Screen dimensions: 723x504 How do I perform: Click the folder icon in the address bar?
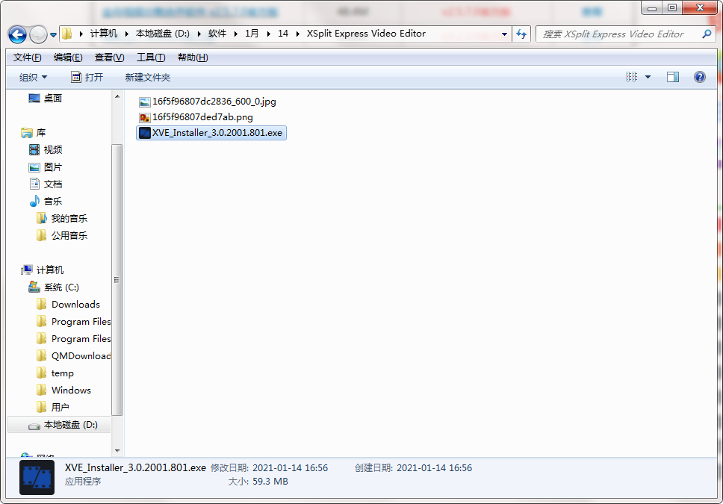tap(67, 34)
